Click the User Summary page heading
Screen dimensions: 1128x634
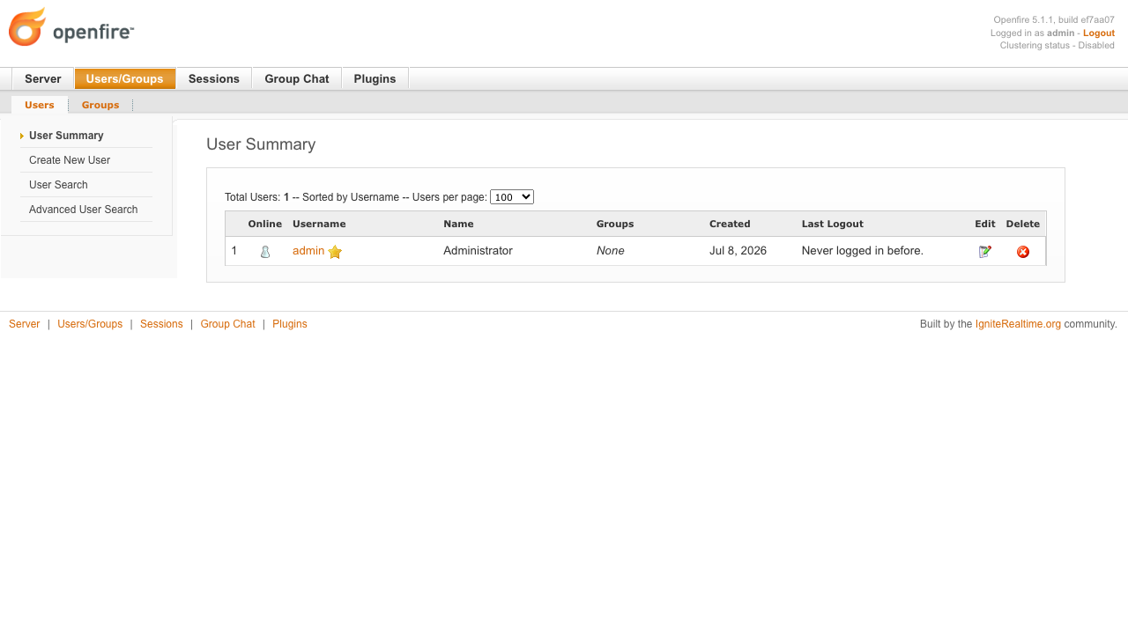point(261,144)
